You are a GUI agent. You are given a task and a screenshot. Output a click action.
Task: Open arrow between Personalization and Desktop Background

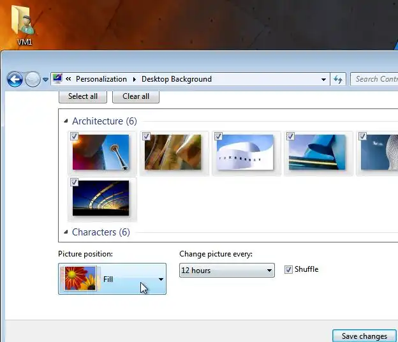135,80
